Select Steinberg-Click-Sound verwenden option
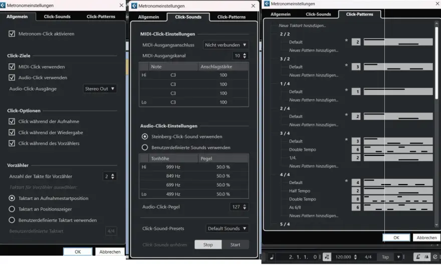The width and height of the screenshot is (441, 270). [145, 136]
